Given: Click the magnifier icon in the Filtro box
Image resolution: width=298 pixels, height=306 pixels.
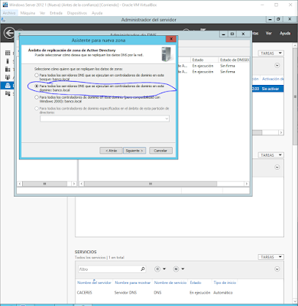Looking at the screenshot, I should tap(143, 269).
